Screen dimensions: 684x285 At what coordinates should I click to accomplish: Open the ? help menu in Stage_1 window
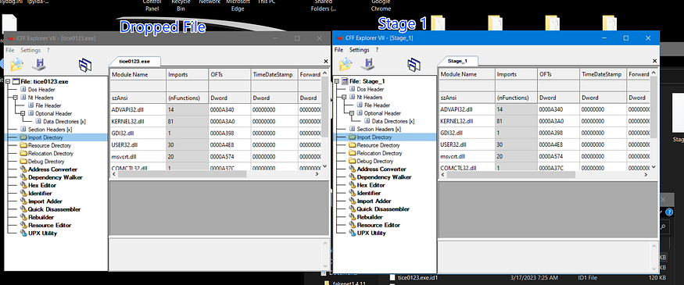coord(378,50)
